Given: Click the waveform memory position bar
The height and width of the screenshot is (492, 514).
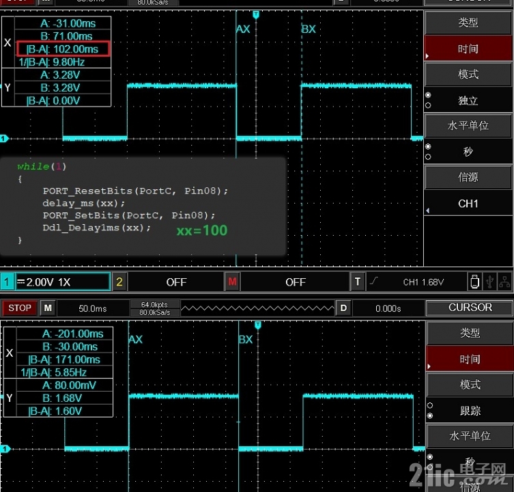Looking at the screenshot, I should [257, 308].
